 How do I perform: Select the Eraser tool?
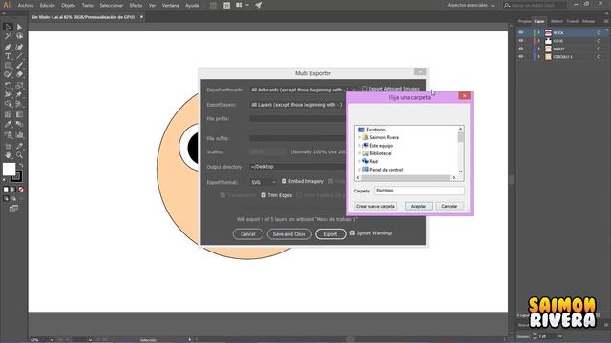click(19, 74)
